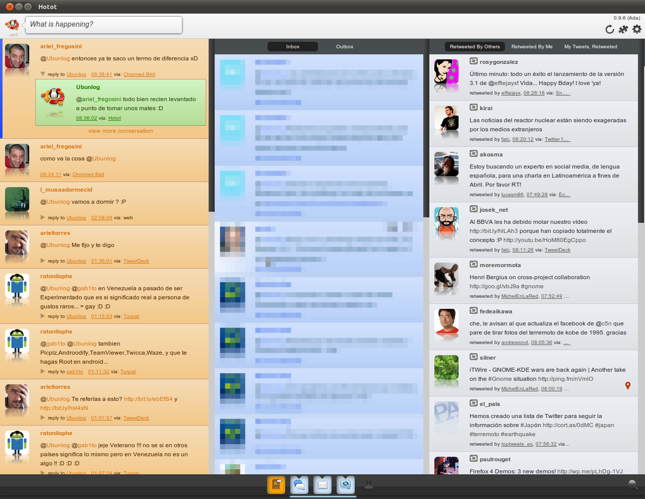This screenshot has width=645, height=499.
Task: Switch to the Outbox tab
Action: tap(345, 47)
